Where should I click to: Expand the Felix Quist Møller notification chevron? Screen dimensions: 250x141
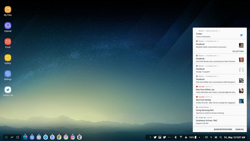(x=218, y=76)
